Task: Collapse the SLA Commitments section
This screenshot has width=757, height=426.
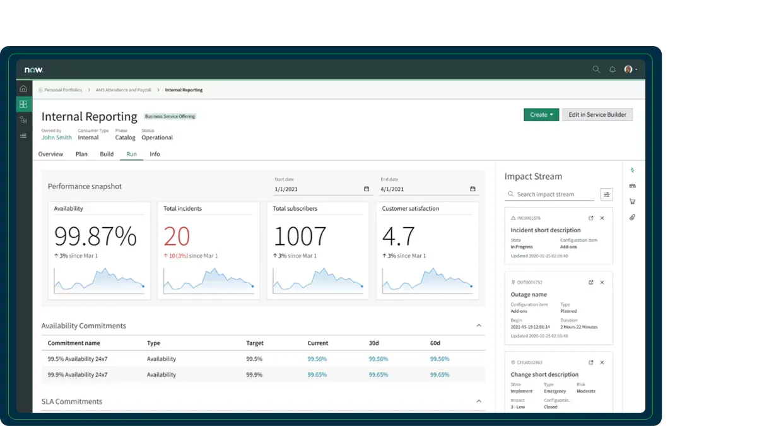Action: point(479,401)
